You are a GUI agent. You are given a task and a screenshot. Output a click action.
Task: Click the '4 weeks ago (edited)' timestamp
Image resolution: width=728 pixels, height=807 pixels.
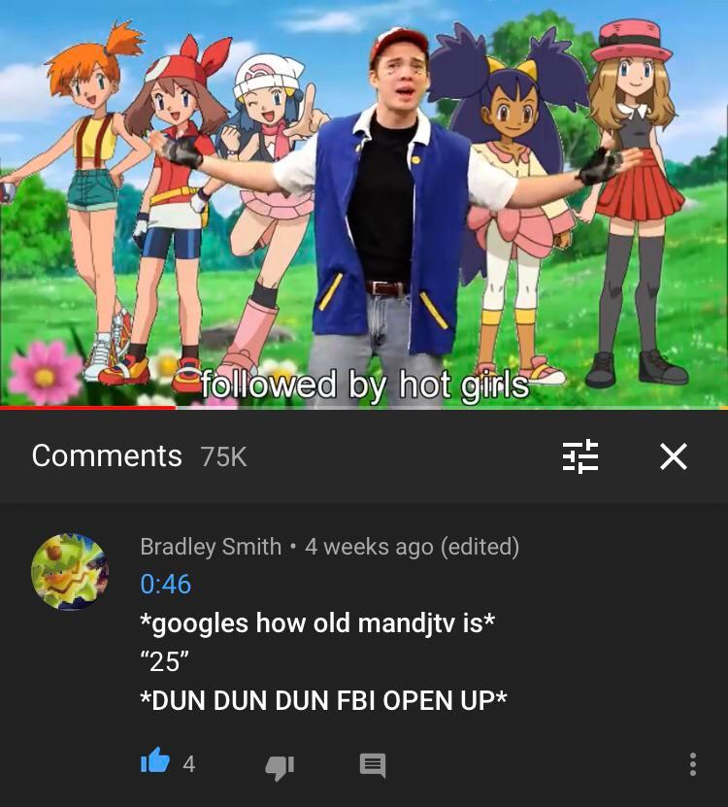[x=413, y=547]
